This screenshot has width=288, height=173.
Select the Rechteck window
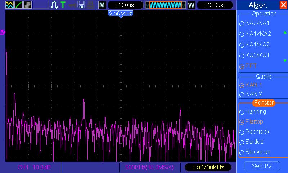(255, 132)
